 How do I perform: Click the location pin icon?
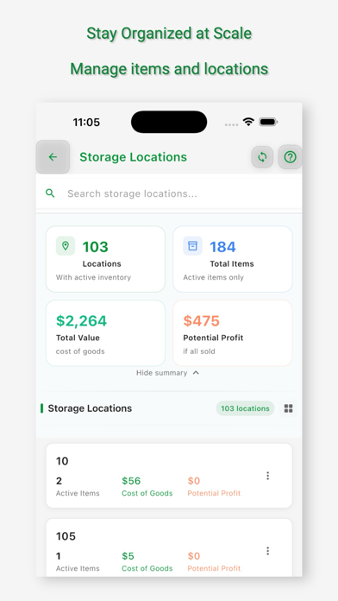[x=66, y=246]
